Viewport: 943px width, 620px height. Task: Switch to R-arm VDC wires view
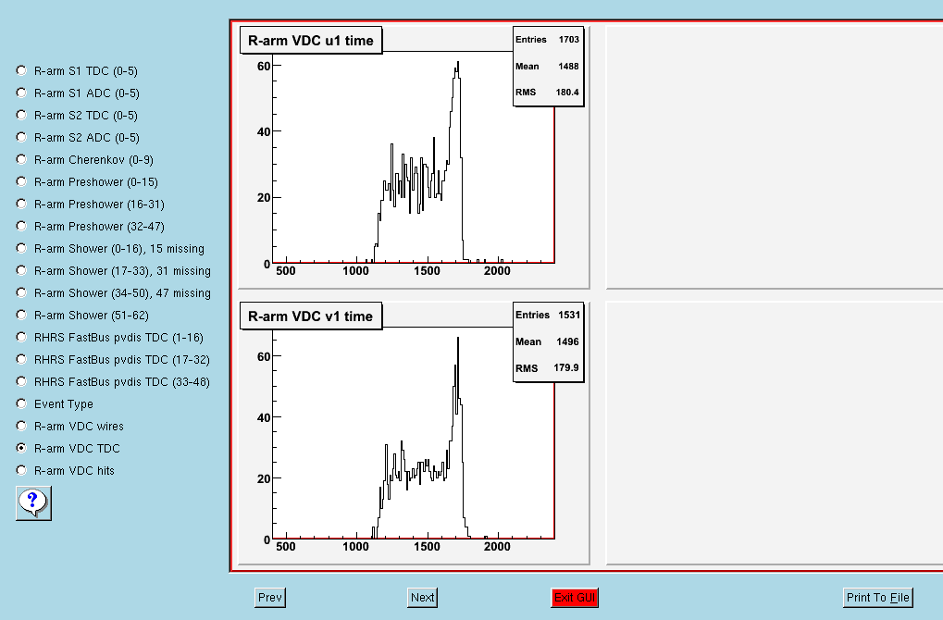point(21,427)
